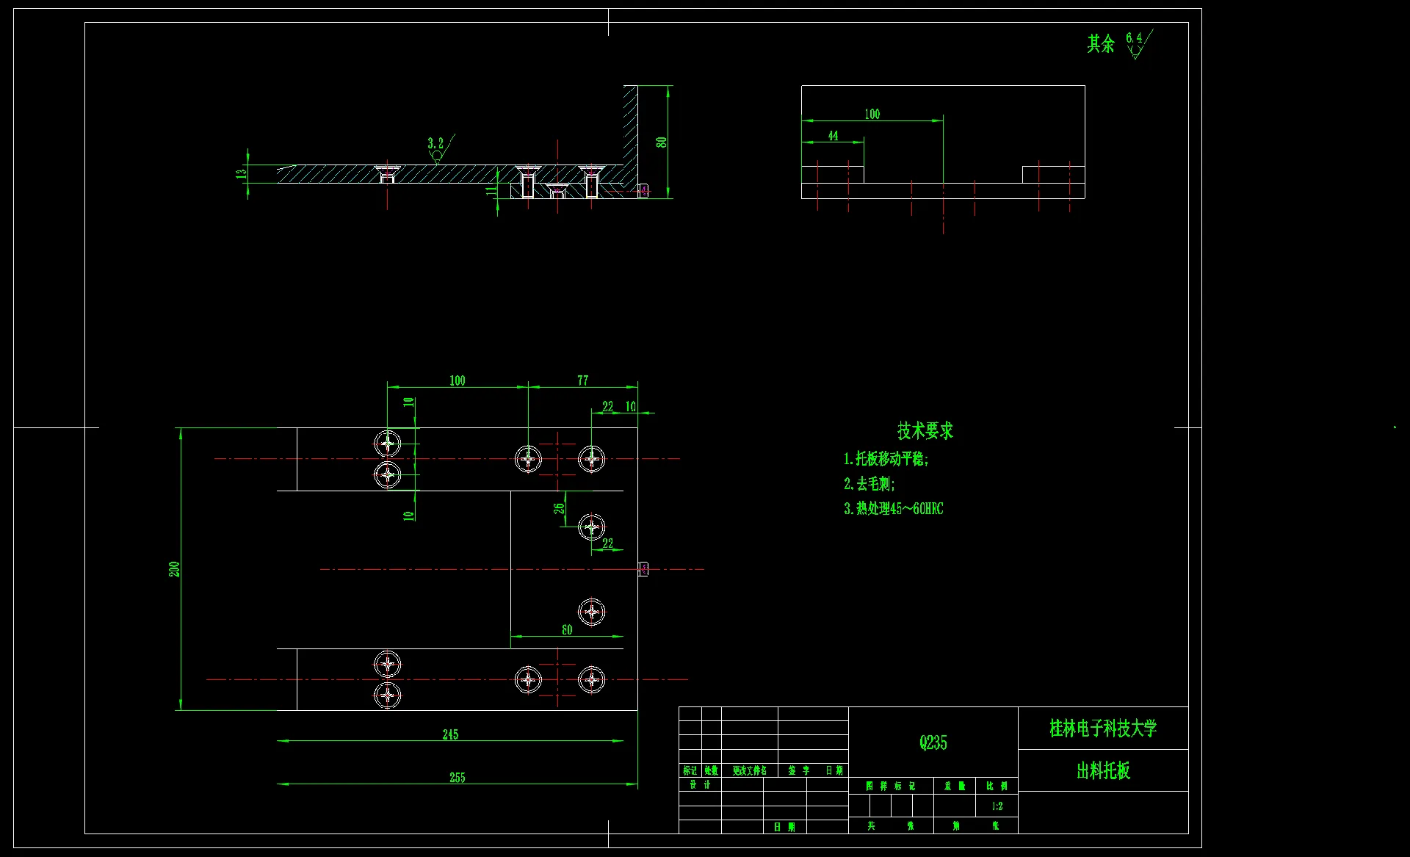Image resolution: width=1410 pixels, height=857 pixels.
Task: Click the 200 vertical dimension text
Action: coord(174,569)
